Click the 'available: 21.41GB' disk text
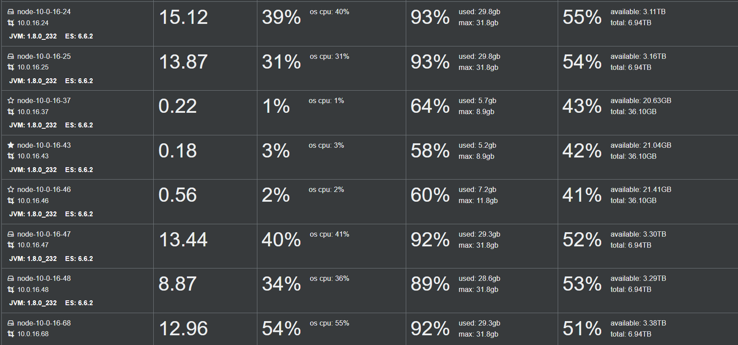The width and height of the screenshot is (738, 345). [x=641, y=190]
